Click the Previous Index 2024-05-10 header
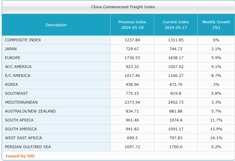Image resolution: width=235 pixels, height=161 pixels. pos(132,25)
